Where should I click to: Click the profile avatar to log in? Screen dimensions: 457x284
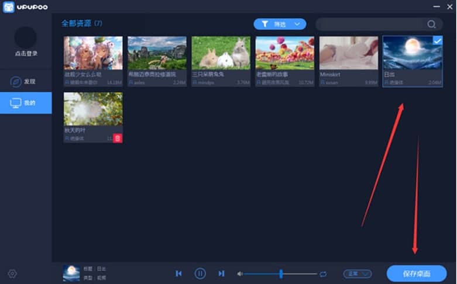pos(25,37)
